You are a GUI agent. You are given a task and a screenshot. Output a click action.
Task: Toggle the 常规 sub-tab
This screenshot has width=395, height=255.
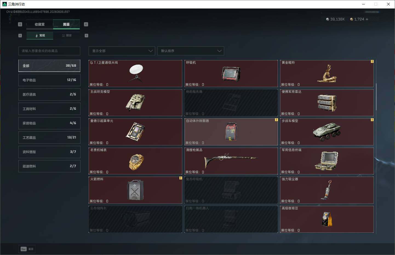(40, 36)
